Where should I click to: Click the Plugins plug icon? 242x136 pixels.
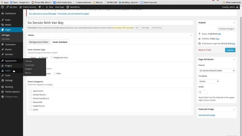[x=3, y=66]
